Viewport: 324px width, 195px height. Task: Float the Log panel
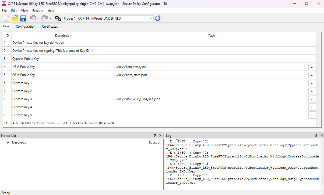316,135
